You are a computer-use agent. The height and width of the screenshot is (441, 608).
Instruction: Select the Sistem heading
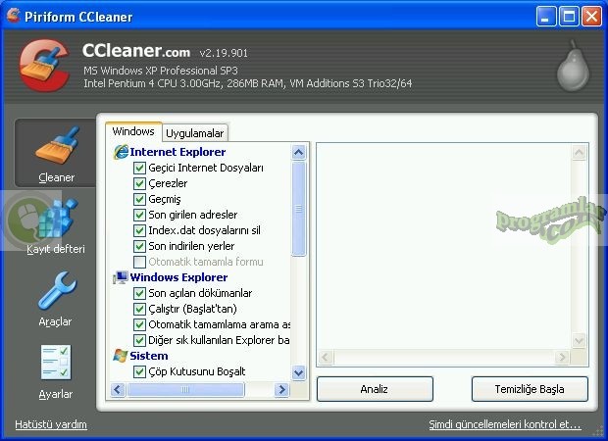pyautogui.click(x=149, y=356)
